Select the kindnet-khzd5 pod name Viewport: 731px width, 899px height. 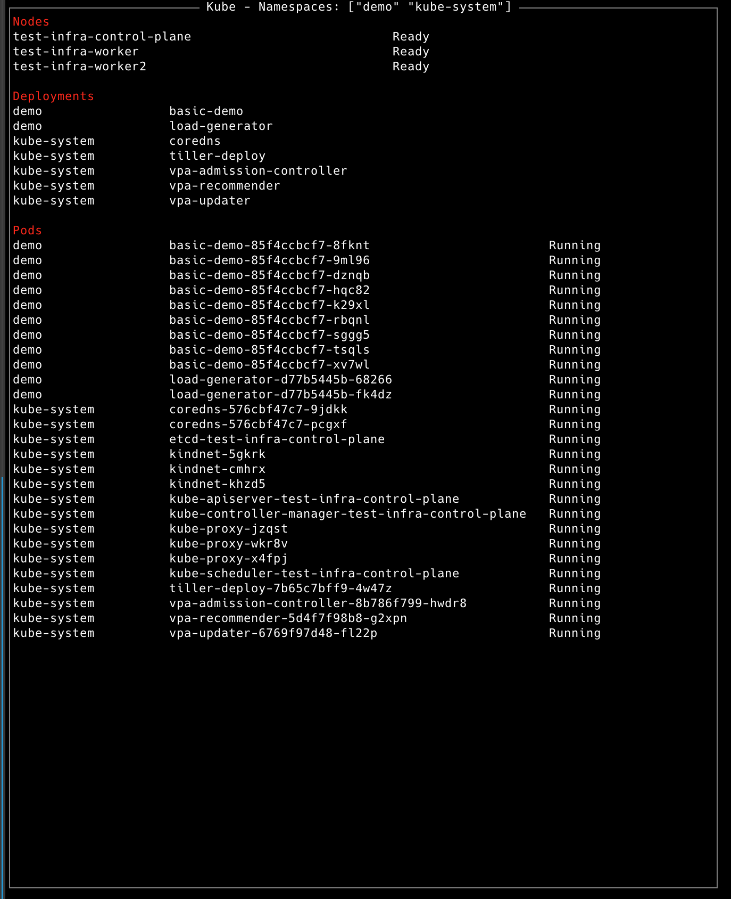[x=217, y=484]
